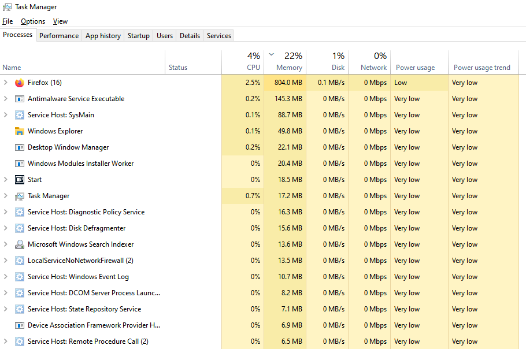Click the Desktop Window Manager process name
Screen dimensions: 526x349
(68, 147)
